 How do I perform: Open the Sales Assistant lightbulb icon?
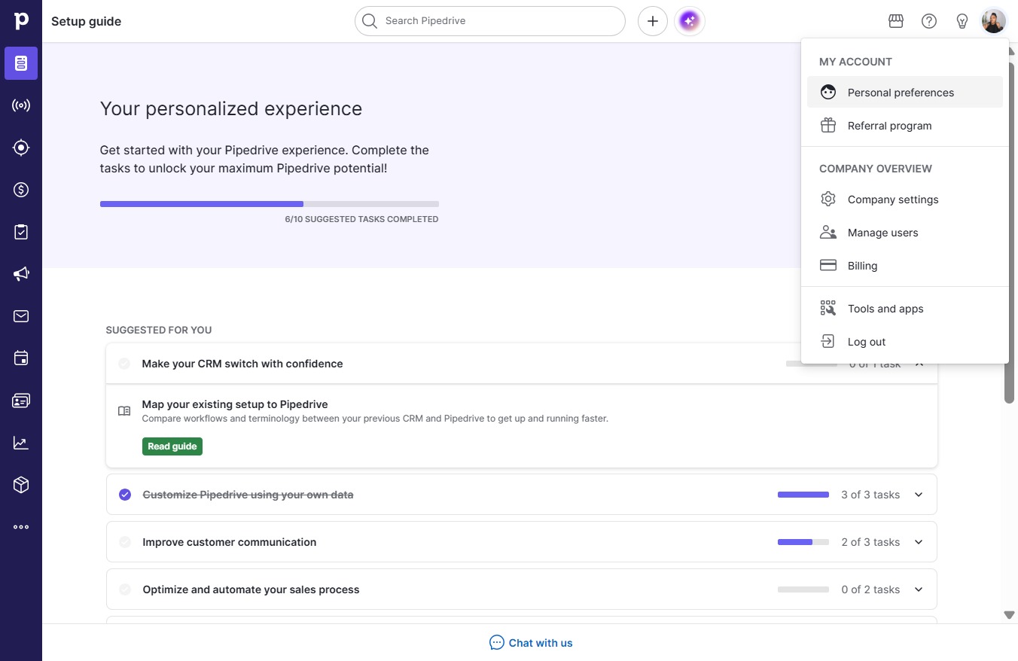point(962,21)
